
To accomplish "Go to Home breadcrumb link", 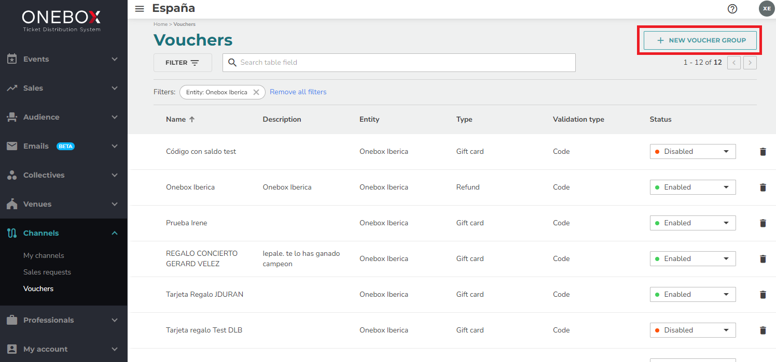I will [160, 24].
